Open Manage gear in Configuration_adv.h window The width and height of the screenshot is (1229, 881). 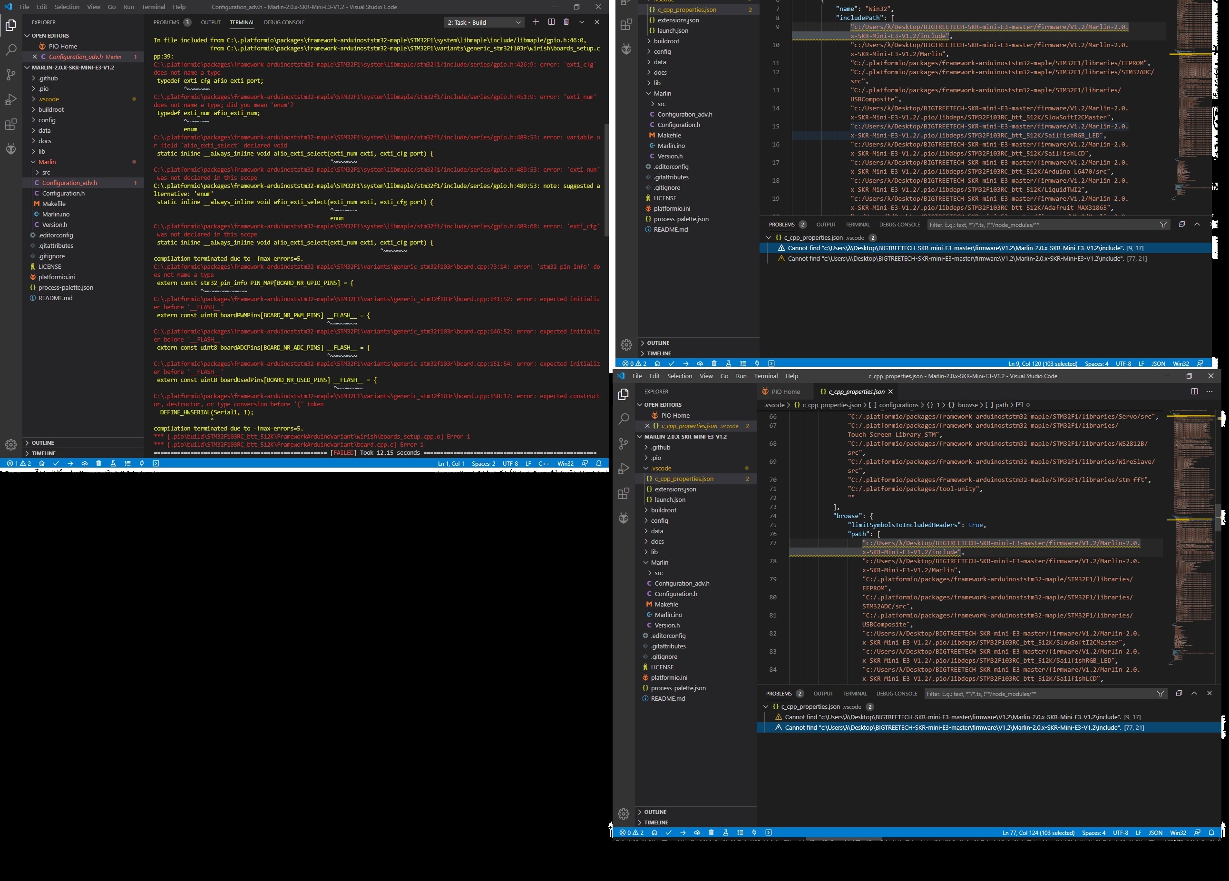[x=11, y=445]
